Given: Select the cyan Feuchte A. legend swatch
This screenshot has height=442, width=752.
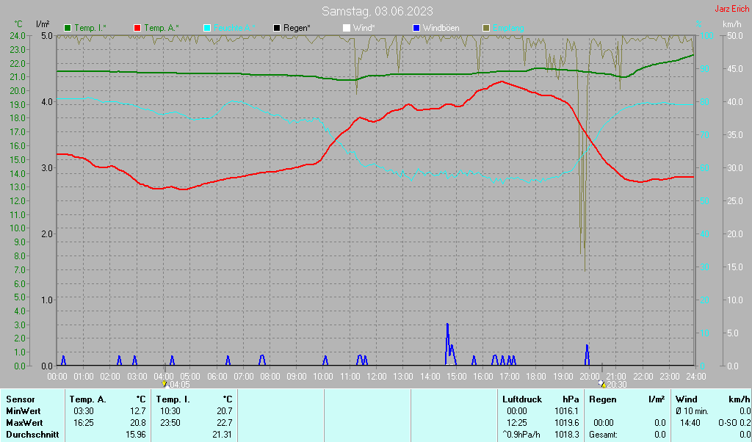Looking at the screenshot, I should point(207,28).
